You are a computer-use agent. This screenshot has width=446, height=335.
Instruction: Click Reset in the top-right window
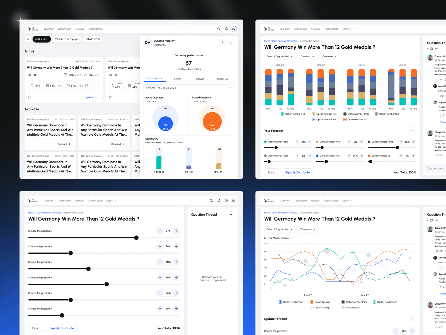click(x=272, y=173)
